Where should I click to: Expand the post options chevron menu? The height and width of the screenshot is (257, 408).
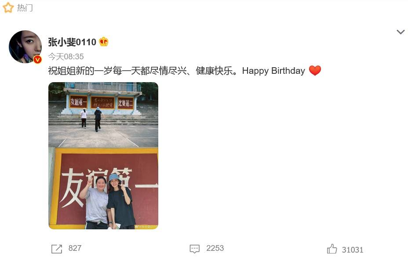point(401,32)
